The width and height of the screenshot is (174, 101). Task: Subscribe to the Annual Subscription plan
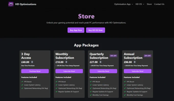(137, 71)
